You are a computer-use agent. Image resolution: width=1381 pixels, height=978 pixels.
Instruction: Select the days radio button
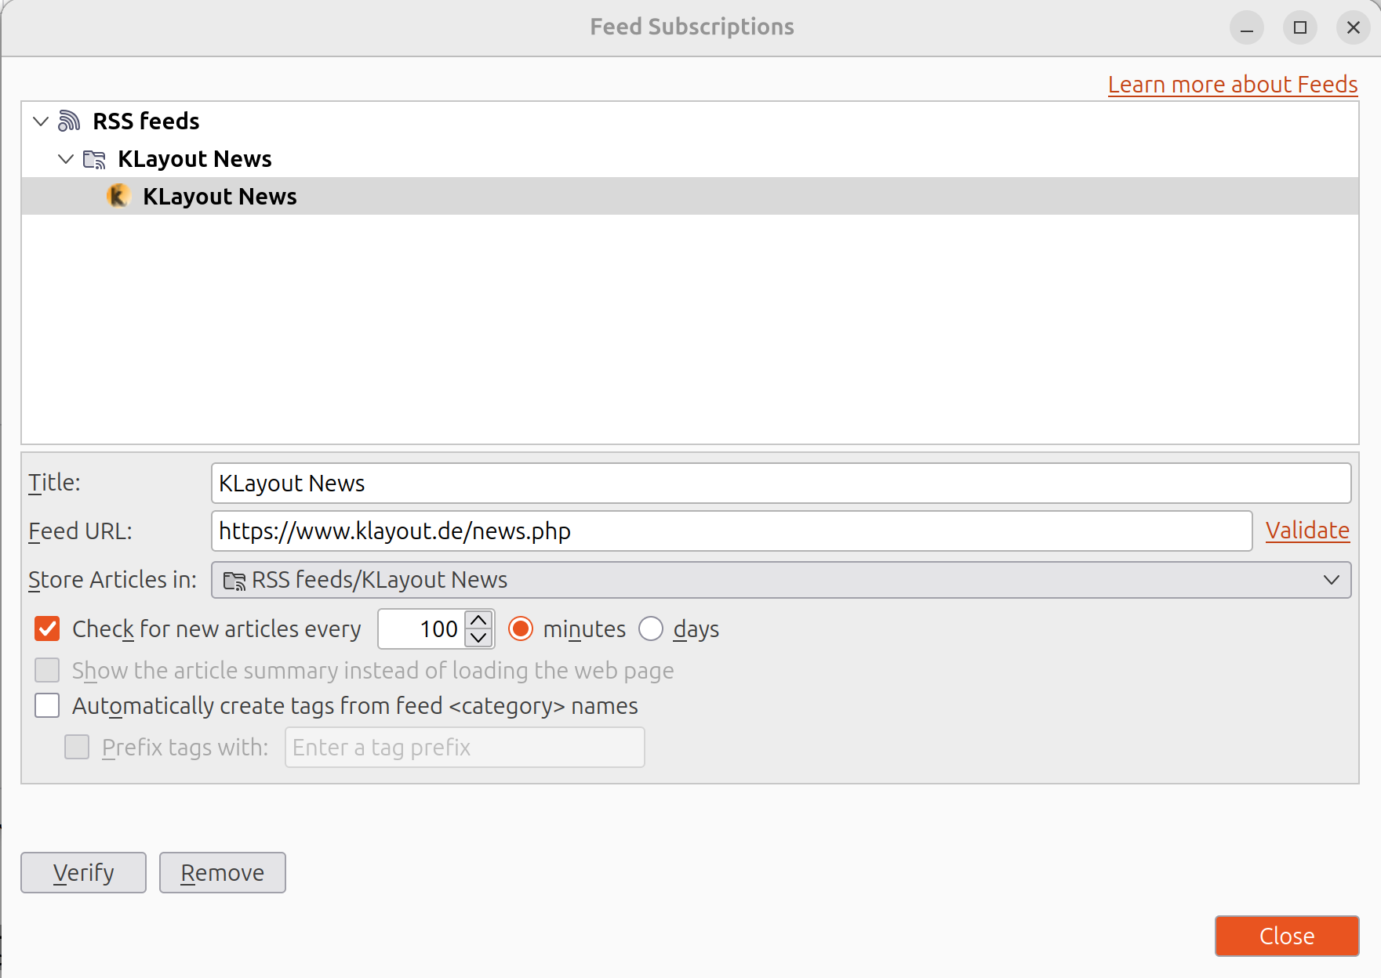[x=651, y=628]
